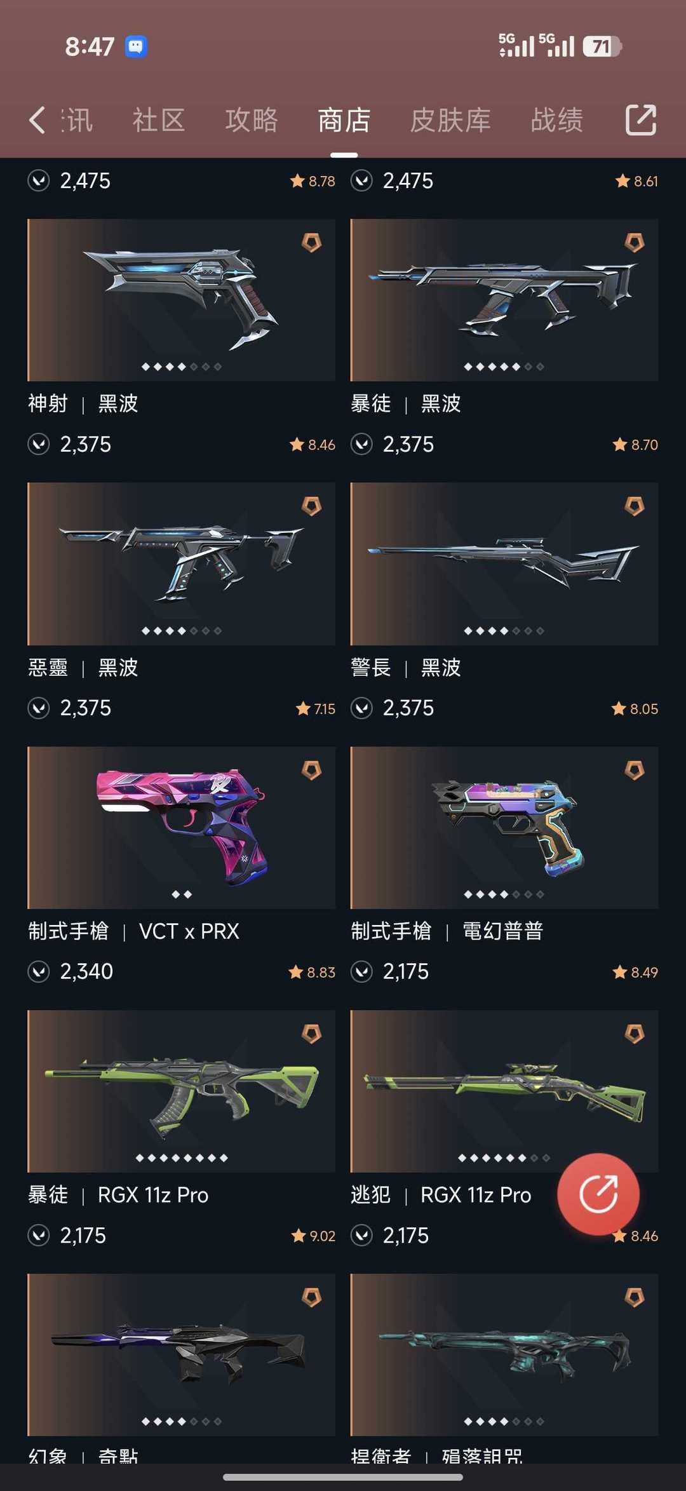This screenshot has width=686, height=1491.
Task: Tap the red floating share button
Action: 598,1194
